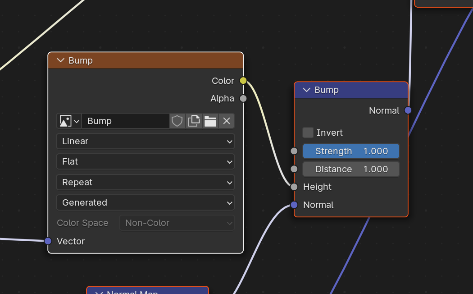Click the Normal input socket
The image size is (473, 294).
pos(294,205)
